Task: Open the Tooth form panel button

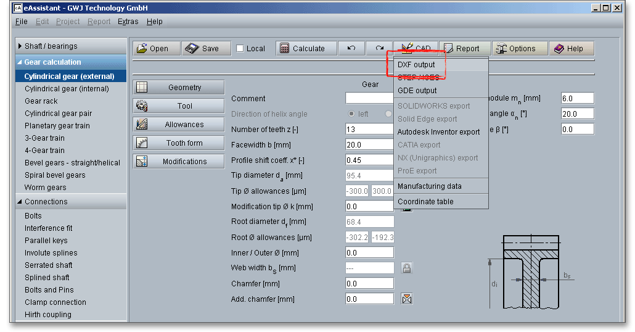Action: (178, 143)
